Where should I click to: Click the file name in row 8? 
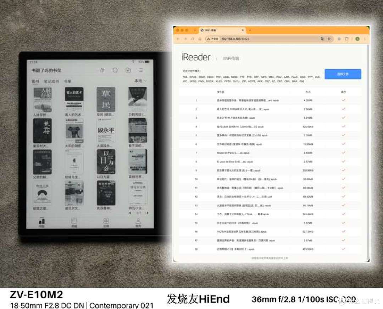235,162
